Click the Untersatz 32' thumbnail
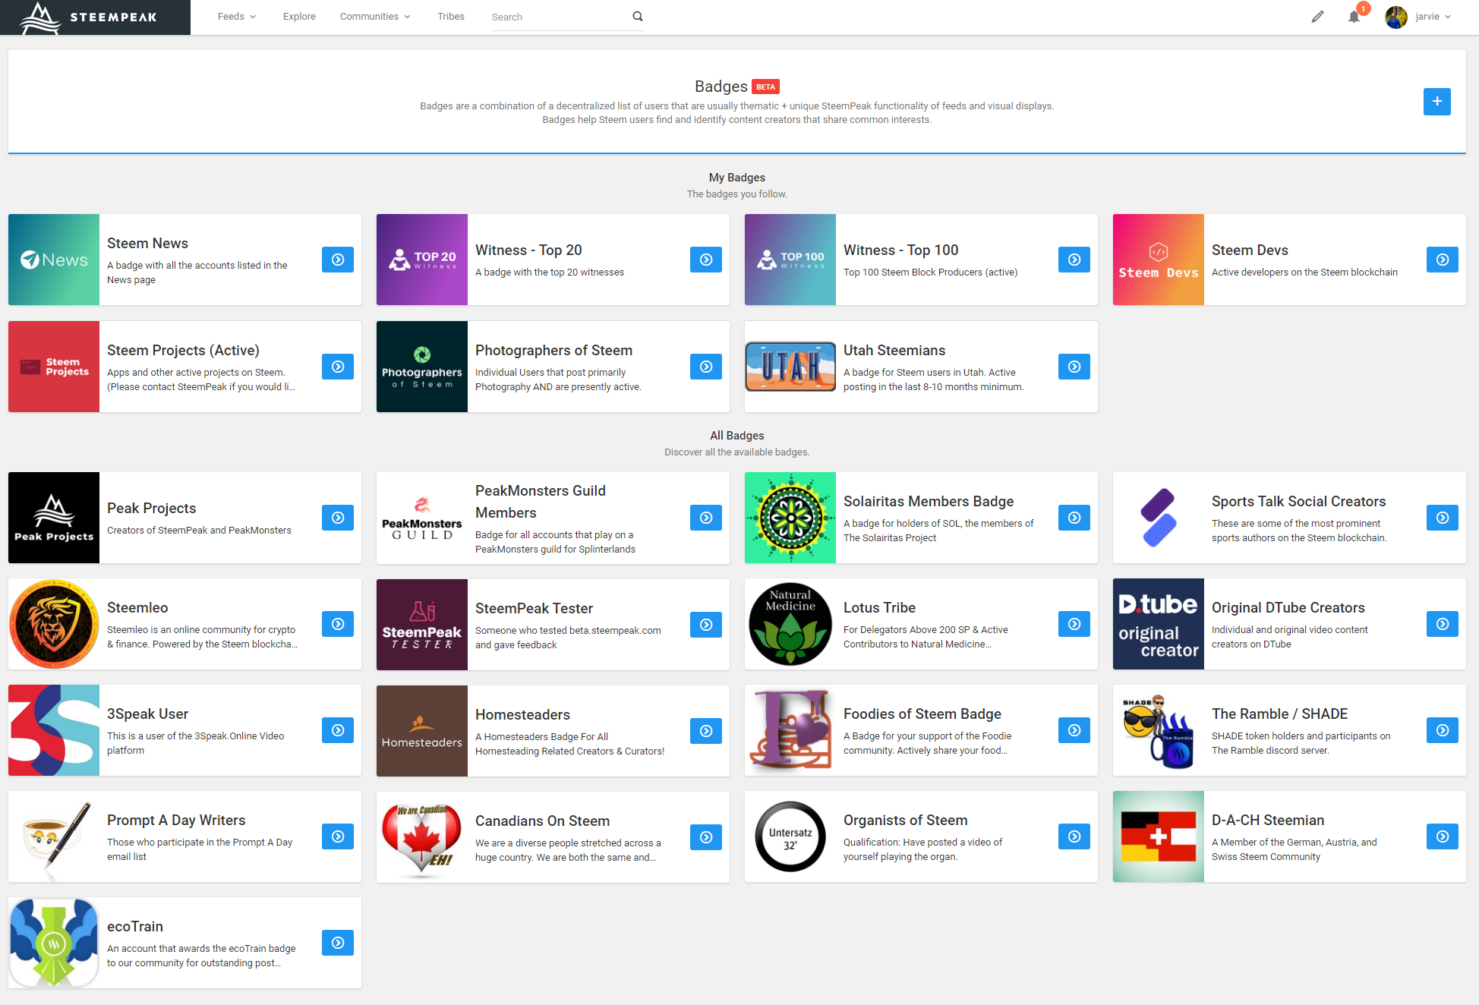The image size is (1479, 1005). [790, 836]
